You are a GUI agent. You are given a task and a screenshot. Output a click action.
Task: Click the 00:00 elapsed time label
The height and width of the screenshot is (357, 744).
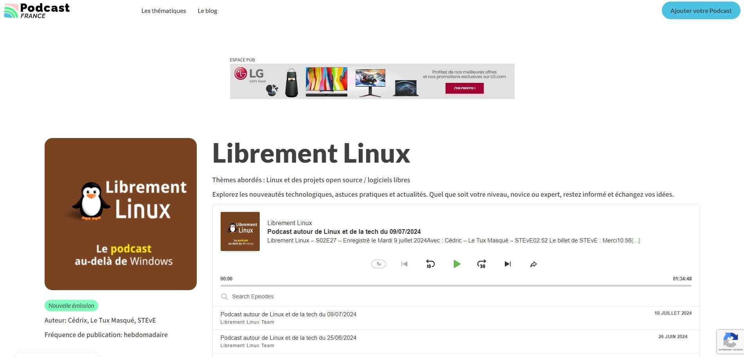226,279
